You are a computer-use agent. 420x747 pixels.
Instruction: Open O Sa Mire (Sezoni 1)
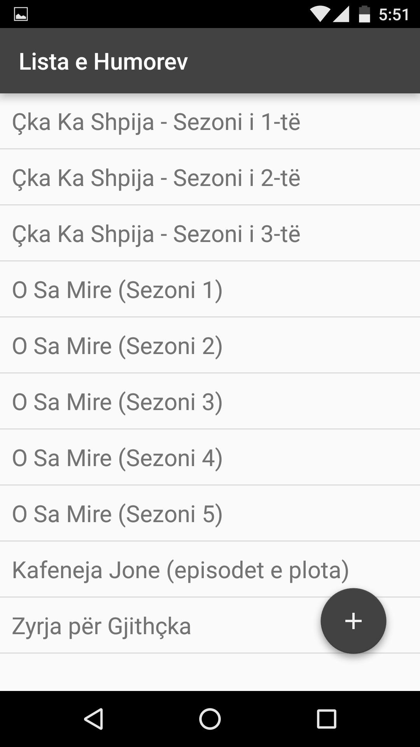pyautogui.click(x=117, y=290)
